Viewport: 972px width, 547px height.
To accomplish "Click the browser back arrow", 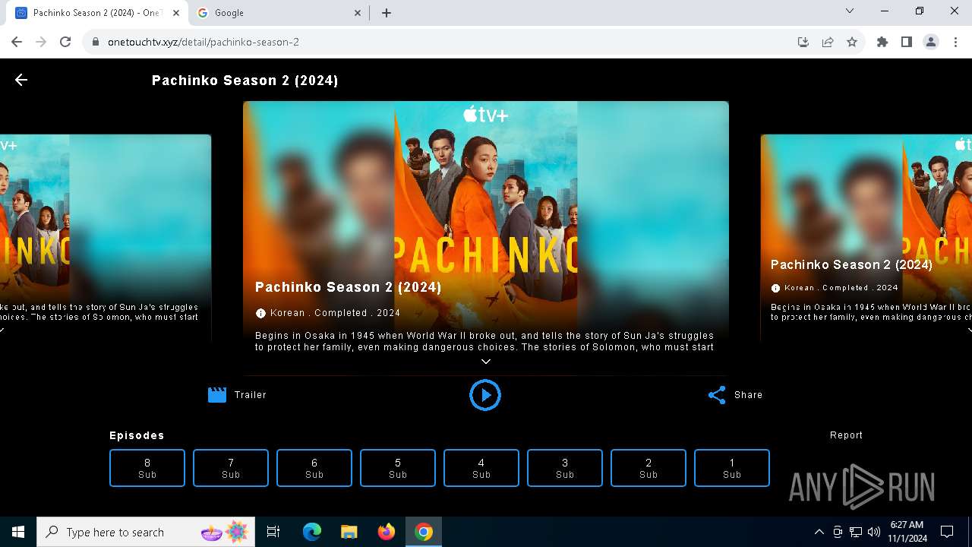I will (x=17, y=42).
